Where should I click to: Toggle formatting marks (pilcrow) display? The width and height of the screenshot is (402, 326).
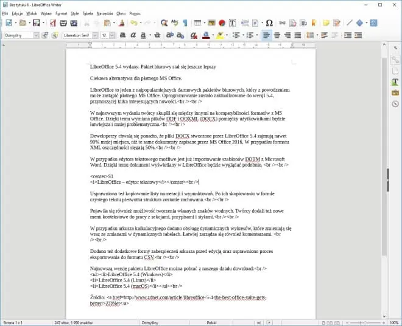tap(185, 23)
